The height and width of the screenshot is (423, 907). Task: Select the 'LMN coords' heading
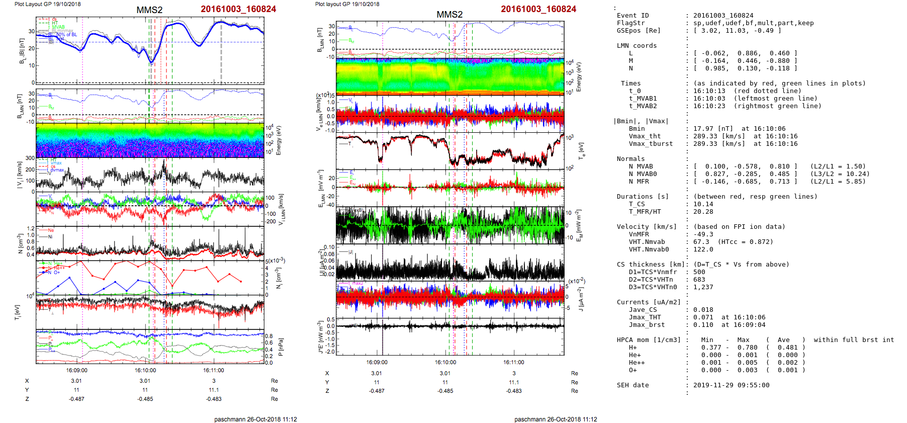637,46
